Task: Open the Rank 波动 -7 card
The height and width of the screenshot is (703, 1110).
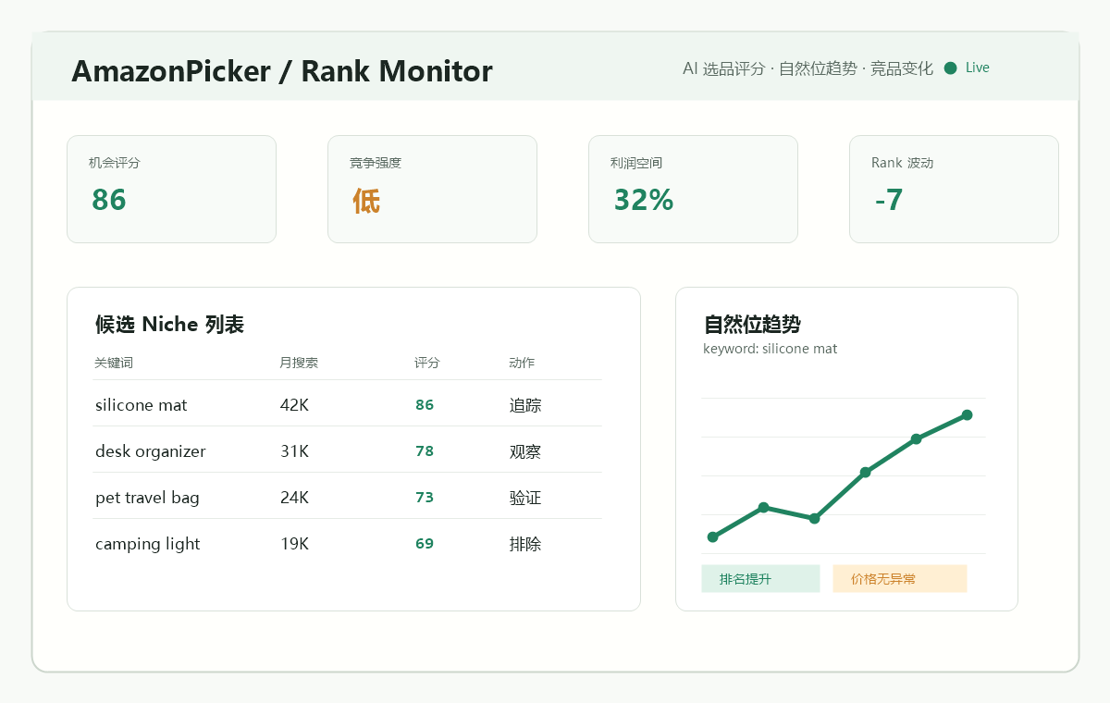Action: pyautogui.click(x=954, y=190)
